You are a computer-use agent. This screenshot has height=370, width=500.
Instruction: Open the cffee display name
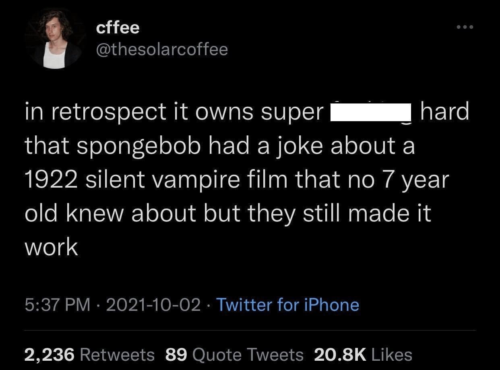coord(118,28)
